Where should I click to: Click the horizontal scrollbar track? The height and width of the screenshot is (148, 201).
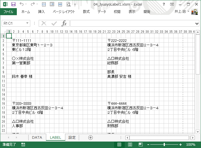pos(159,138)
